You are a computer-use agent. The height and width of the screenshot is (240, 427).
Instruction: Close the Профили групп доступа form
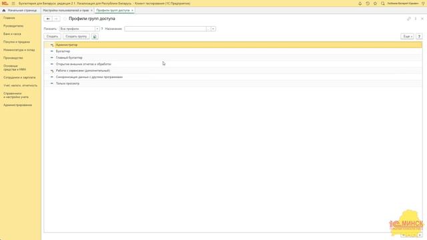point(422,19)
